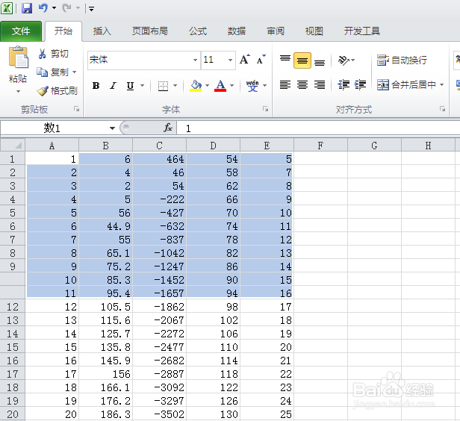The image size is (460, 421).
Task: Toggle Underline formatting
Action: [130, 86]
